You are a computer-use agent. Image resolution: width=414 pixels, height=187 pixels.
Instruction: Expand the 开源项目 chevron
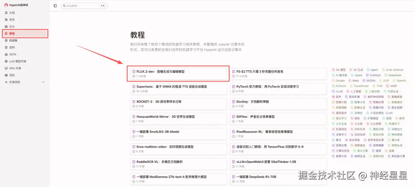pyautogui.click(x=43, y=82)
